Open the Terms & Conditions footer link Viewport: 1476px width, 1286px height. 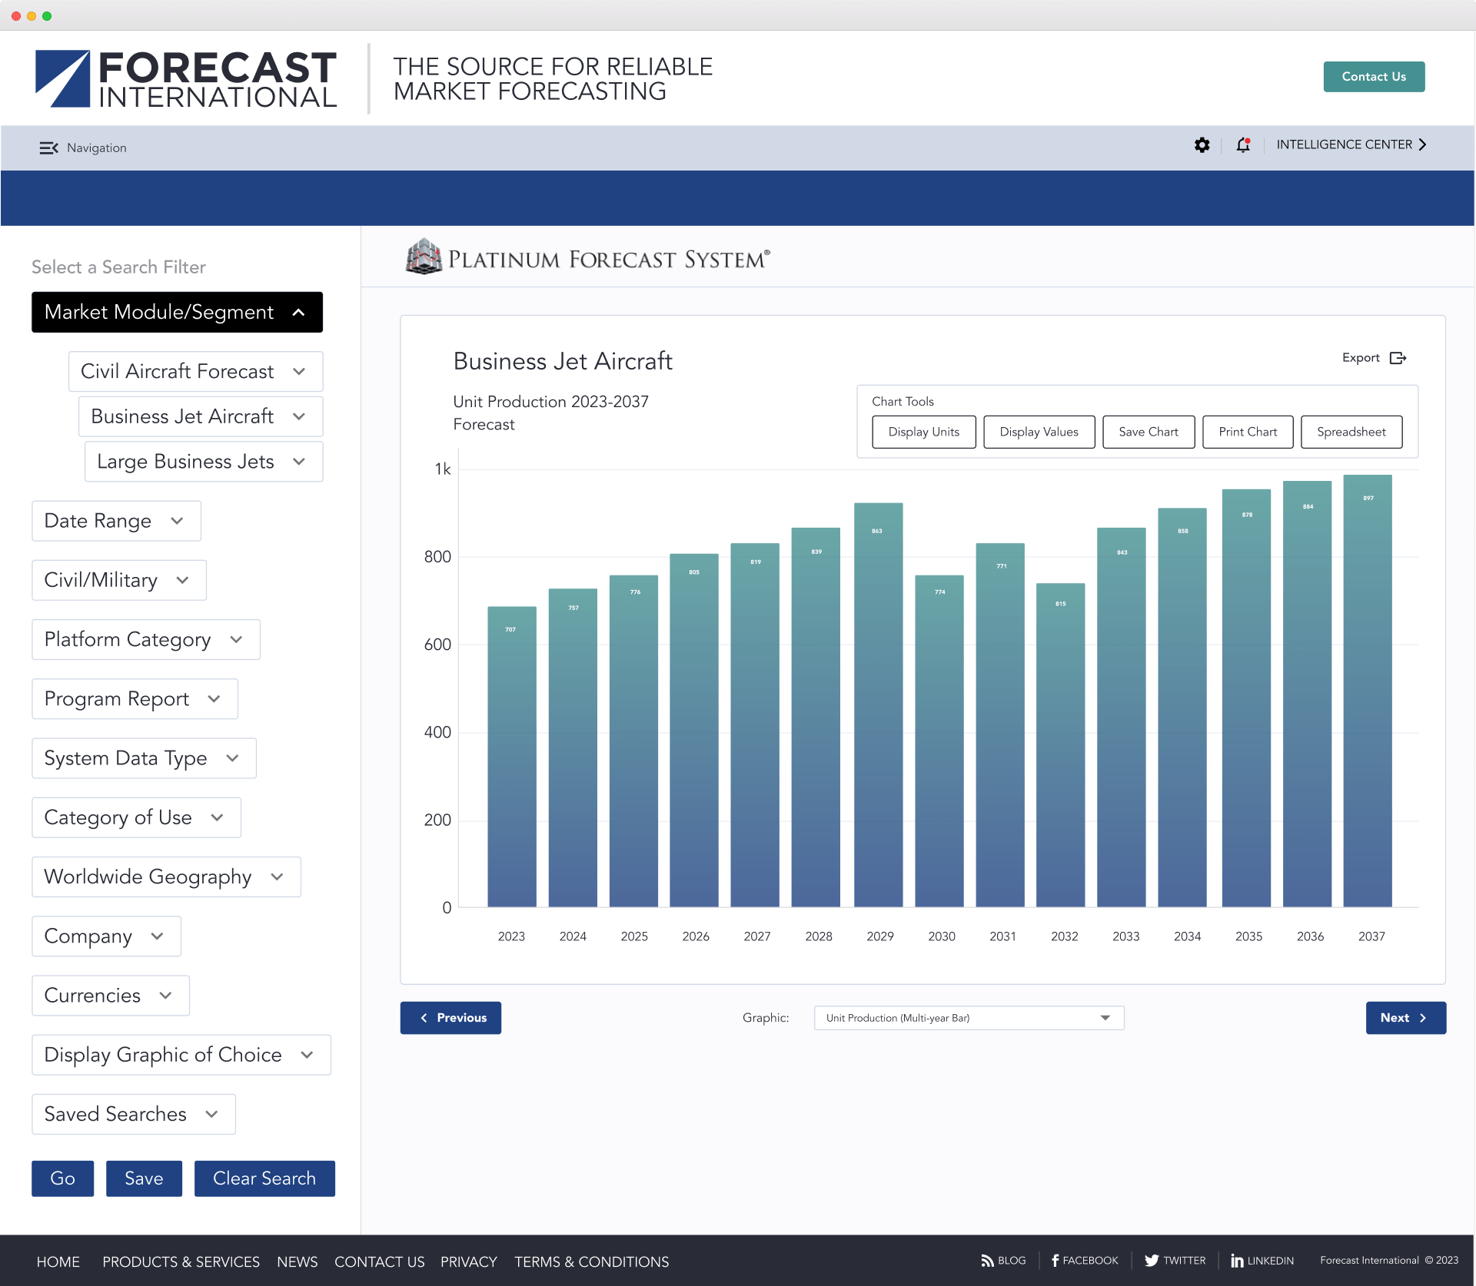(x=592, y=1261)
